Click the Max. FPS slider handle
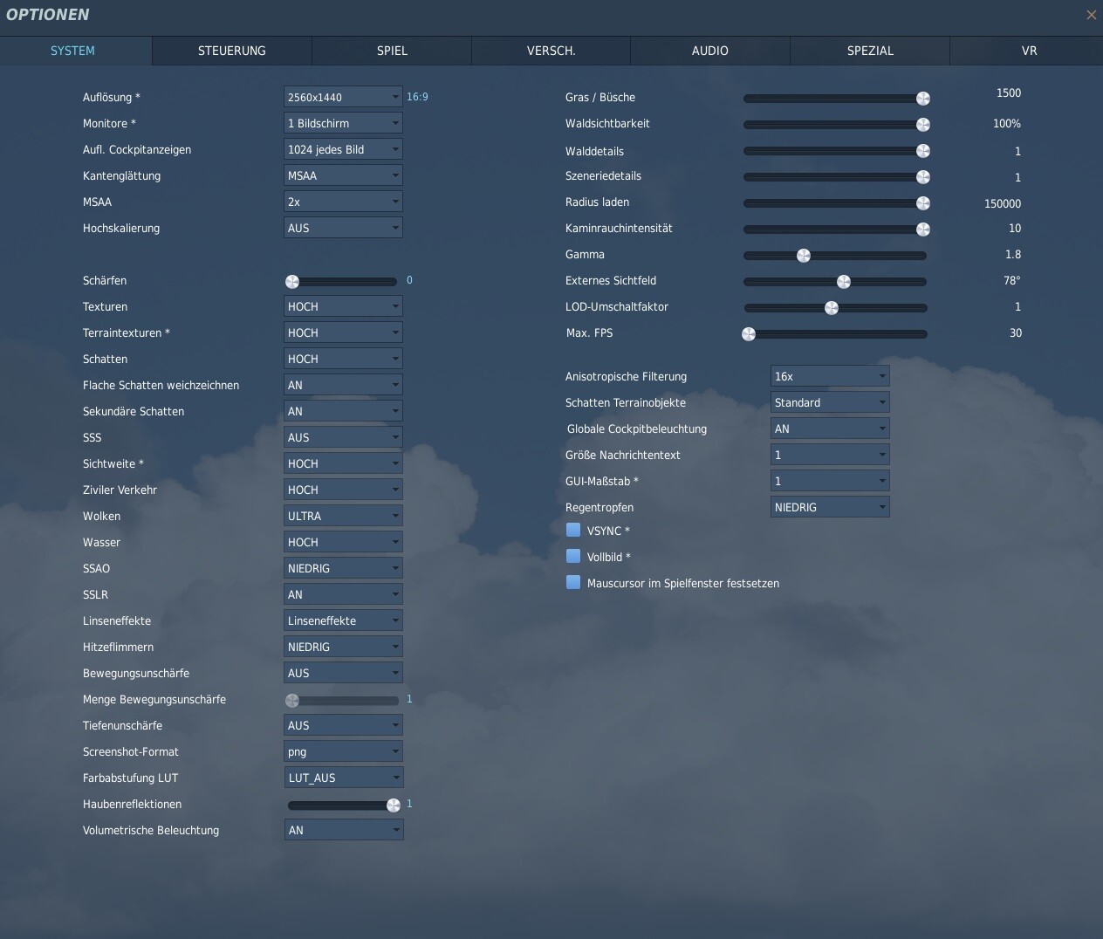The image size is (1103, 939). (749, 334)
